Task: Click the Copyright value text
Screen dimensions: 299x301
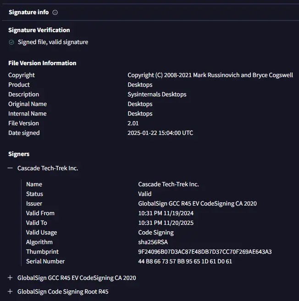Action: (x=210, y=75)
